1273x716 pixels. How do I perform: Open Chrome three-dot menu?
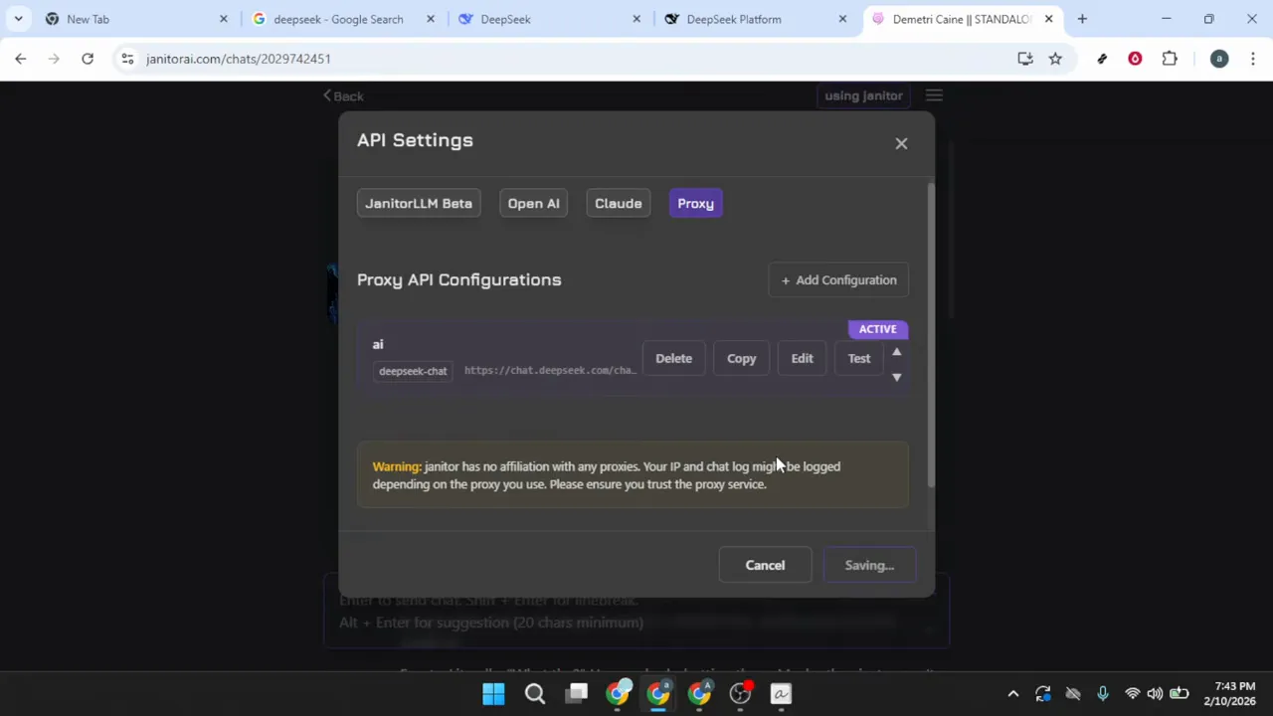pos(1253,59)
